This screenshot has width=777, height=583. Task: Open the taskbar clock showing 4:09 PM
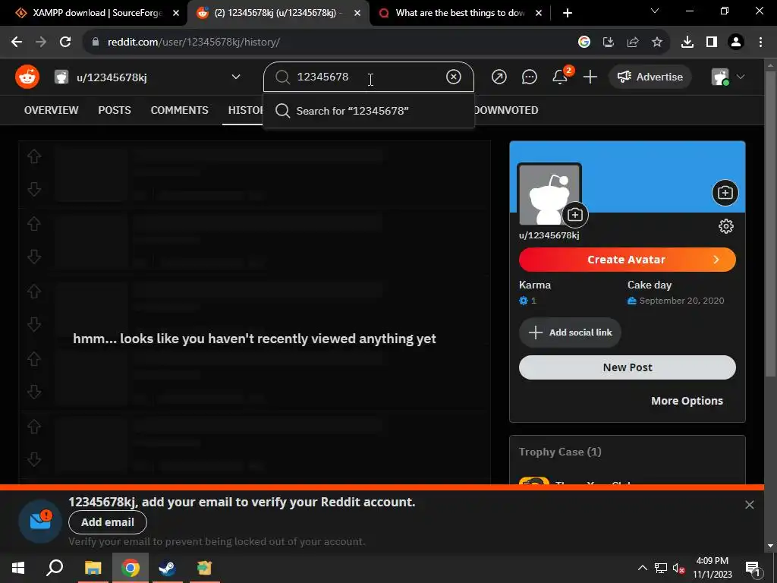712,568
